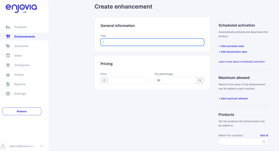Click the product search magnifier icon
Image resolution: width=279 pixels, height=151 pixels.
point(264,142)
